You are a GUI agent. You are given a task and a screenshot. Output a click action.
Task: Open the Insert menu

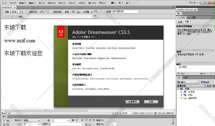coord(42,3)
